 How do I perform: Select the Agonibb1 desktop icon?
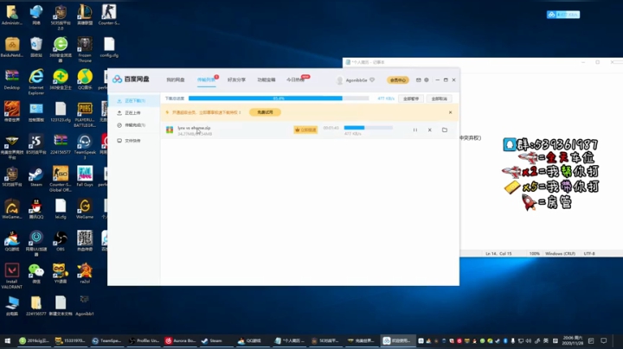click(84, 306)
